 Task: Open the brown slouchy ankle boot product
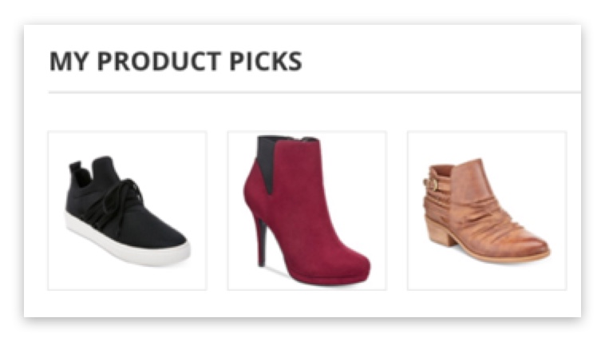tap(487, 211)
